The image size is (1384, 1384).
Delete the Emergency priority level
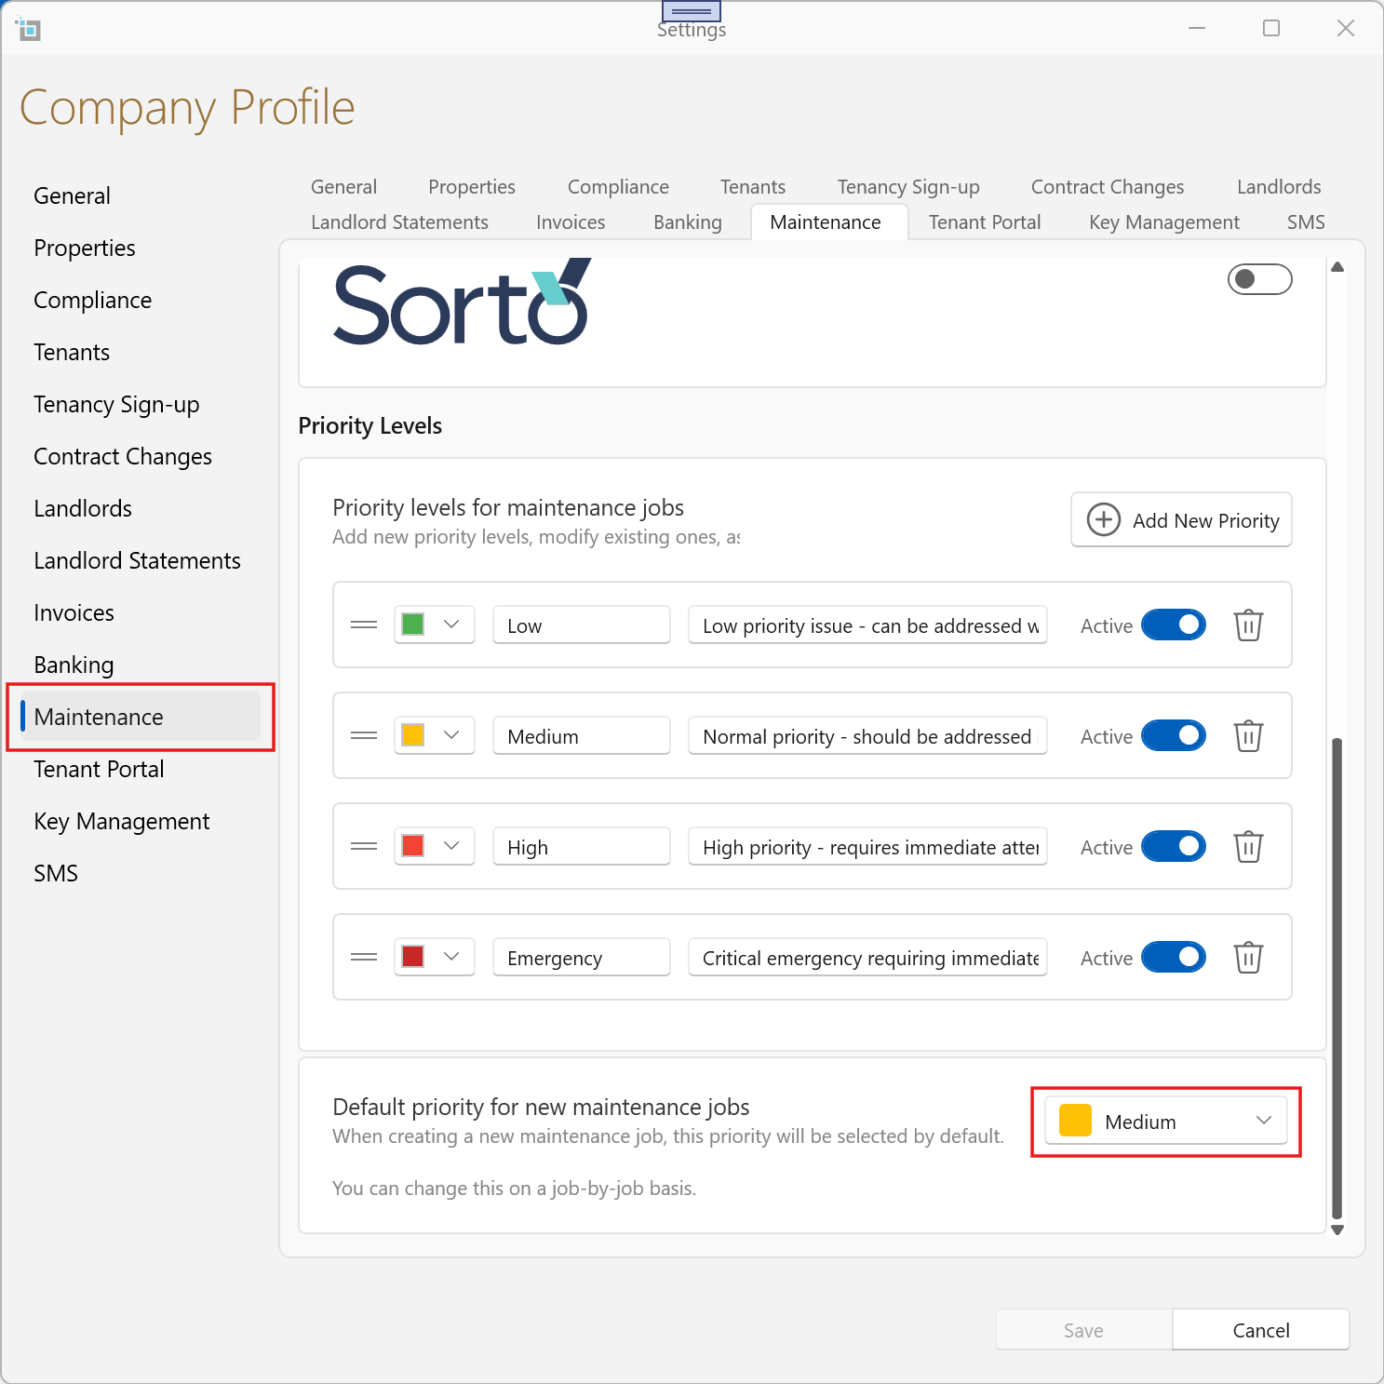(1248, 958)
